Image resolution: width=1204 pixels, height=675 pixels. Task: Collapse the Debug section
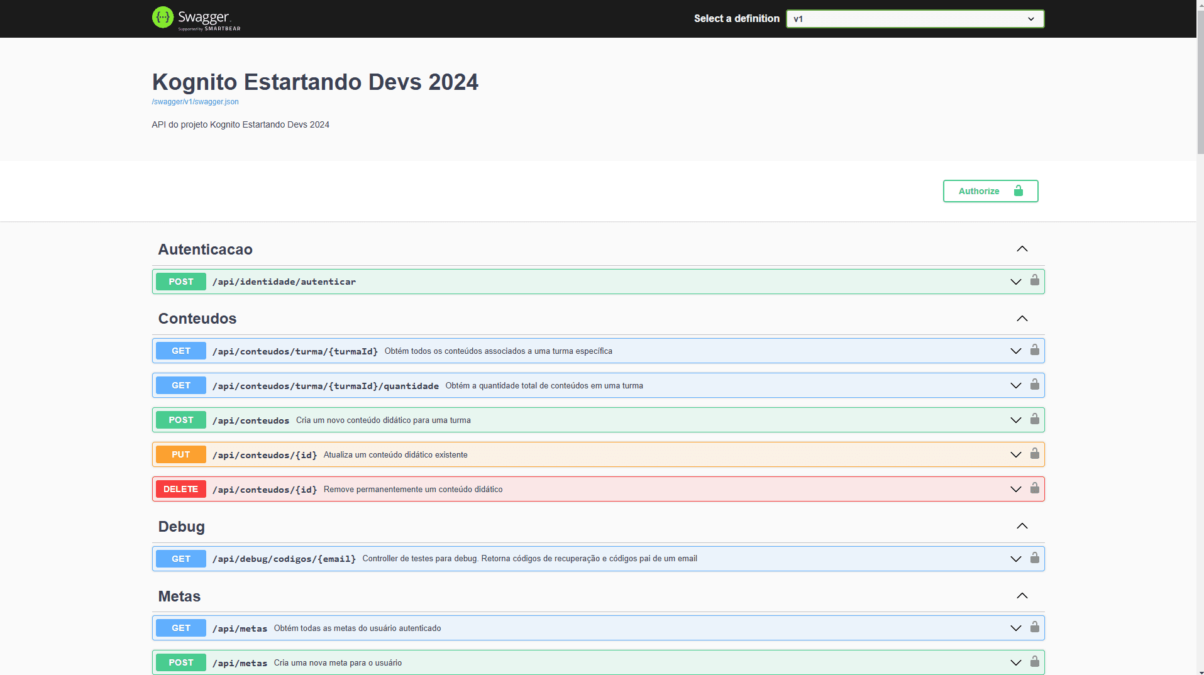[x=1022, y=526]
